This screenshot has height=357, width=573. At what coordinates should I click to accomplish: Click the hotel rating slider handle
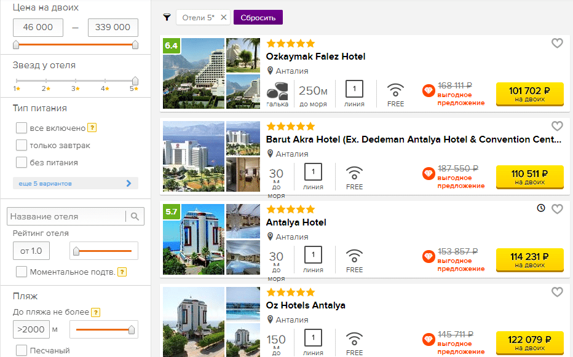(76, 251)
